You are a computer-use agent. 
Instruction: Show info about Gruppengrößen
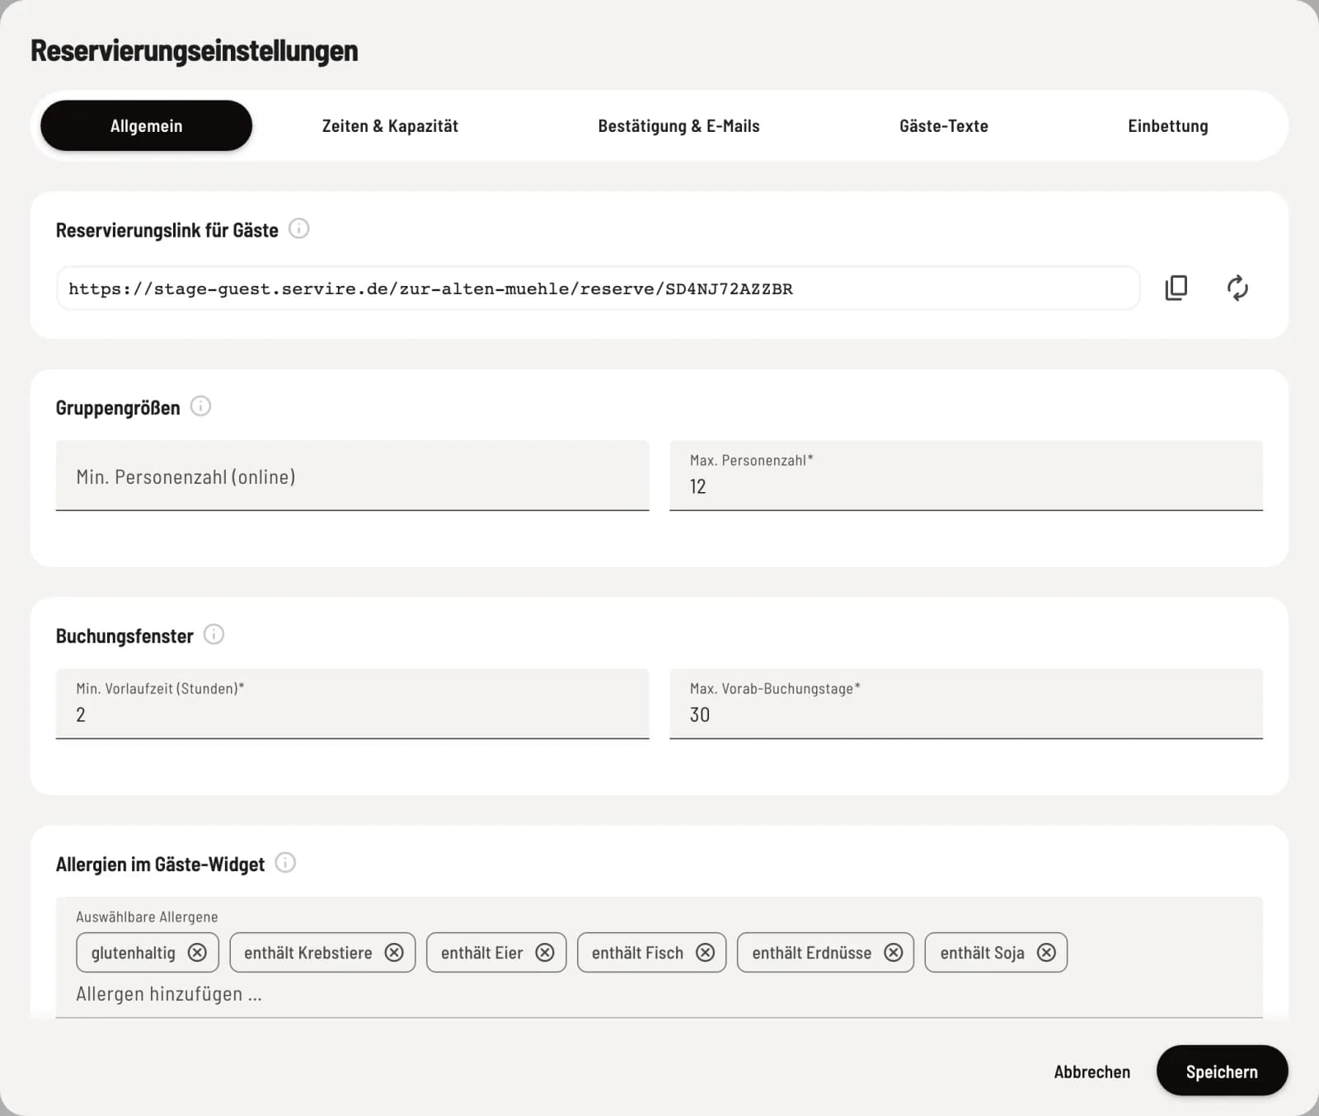pos(200,406)
